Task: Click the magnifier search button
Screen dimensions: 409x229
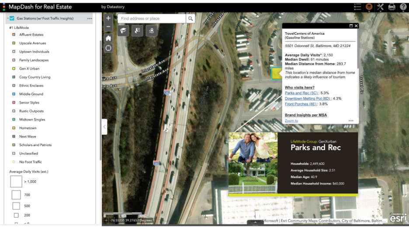Action: 191,18
